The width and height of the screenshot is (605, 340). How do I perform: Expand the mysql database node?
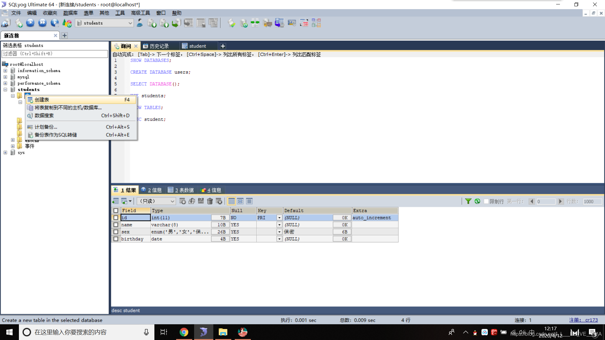pos(5,77)
